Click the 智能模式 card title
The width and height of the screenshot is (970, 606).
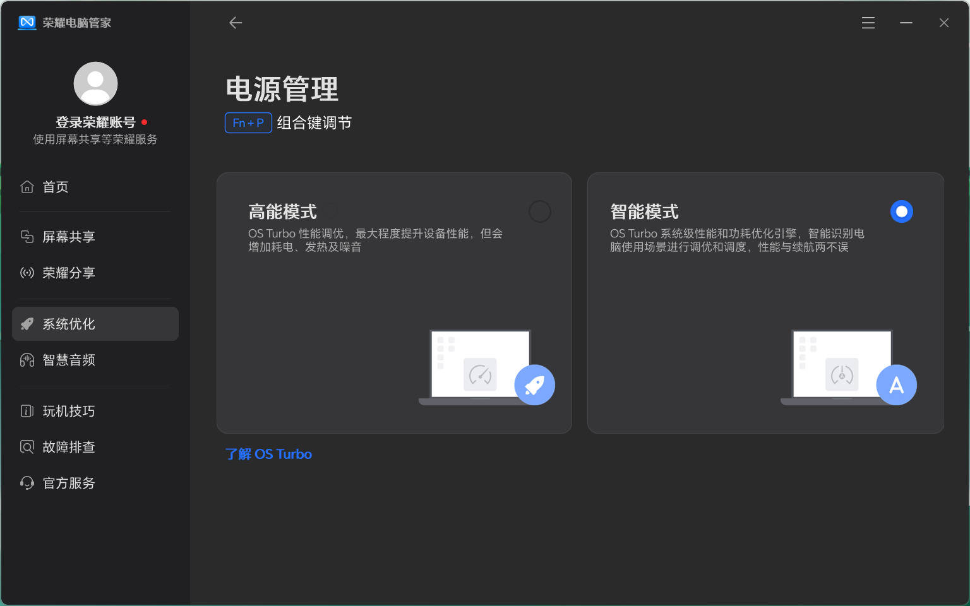tap(644, 211)
